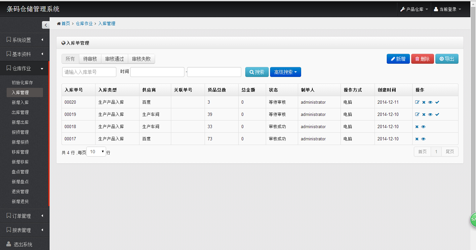Focus the 请输入入库单号 input field
This screenshot has width=476, height=250.
coord(89,72)
